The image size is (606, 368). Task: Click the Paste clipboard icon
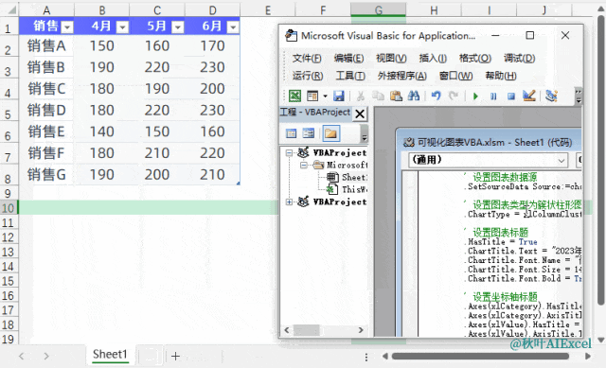[x=396, y=96]
